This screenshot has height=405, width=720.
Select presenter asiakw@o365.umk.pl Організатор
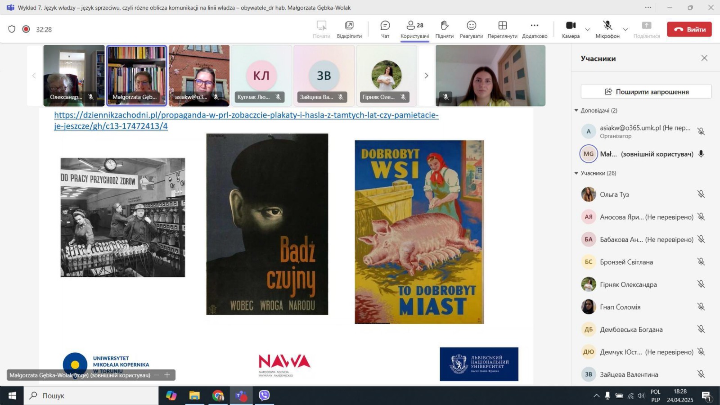click(x=643, y=131)
